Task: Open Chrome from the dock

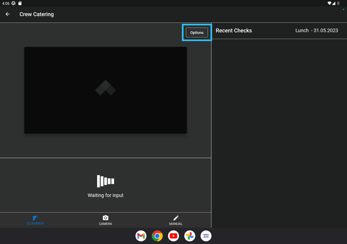Action: tap(157, 236)
